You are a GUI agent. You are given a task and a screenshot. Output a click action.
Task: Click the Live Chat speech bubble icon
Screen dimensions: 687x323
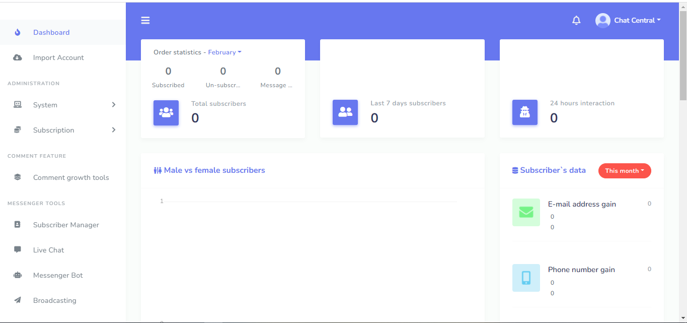click(x=18, y=249)
